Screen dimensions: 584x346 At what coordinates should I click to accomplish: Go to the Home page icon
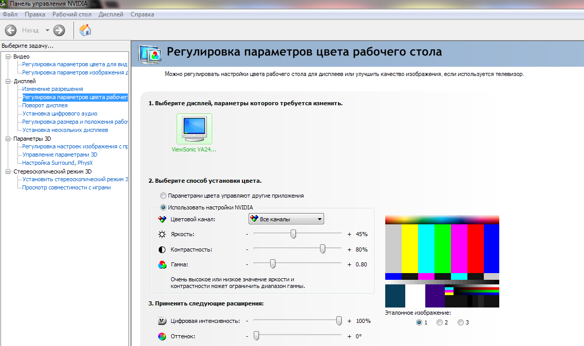[85, 30]
